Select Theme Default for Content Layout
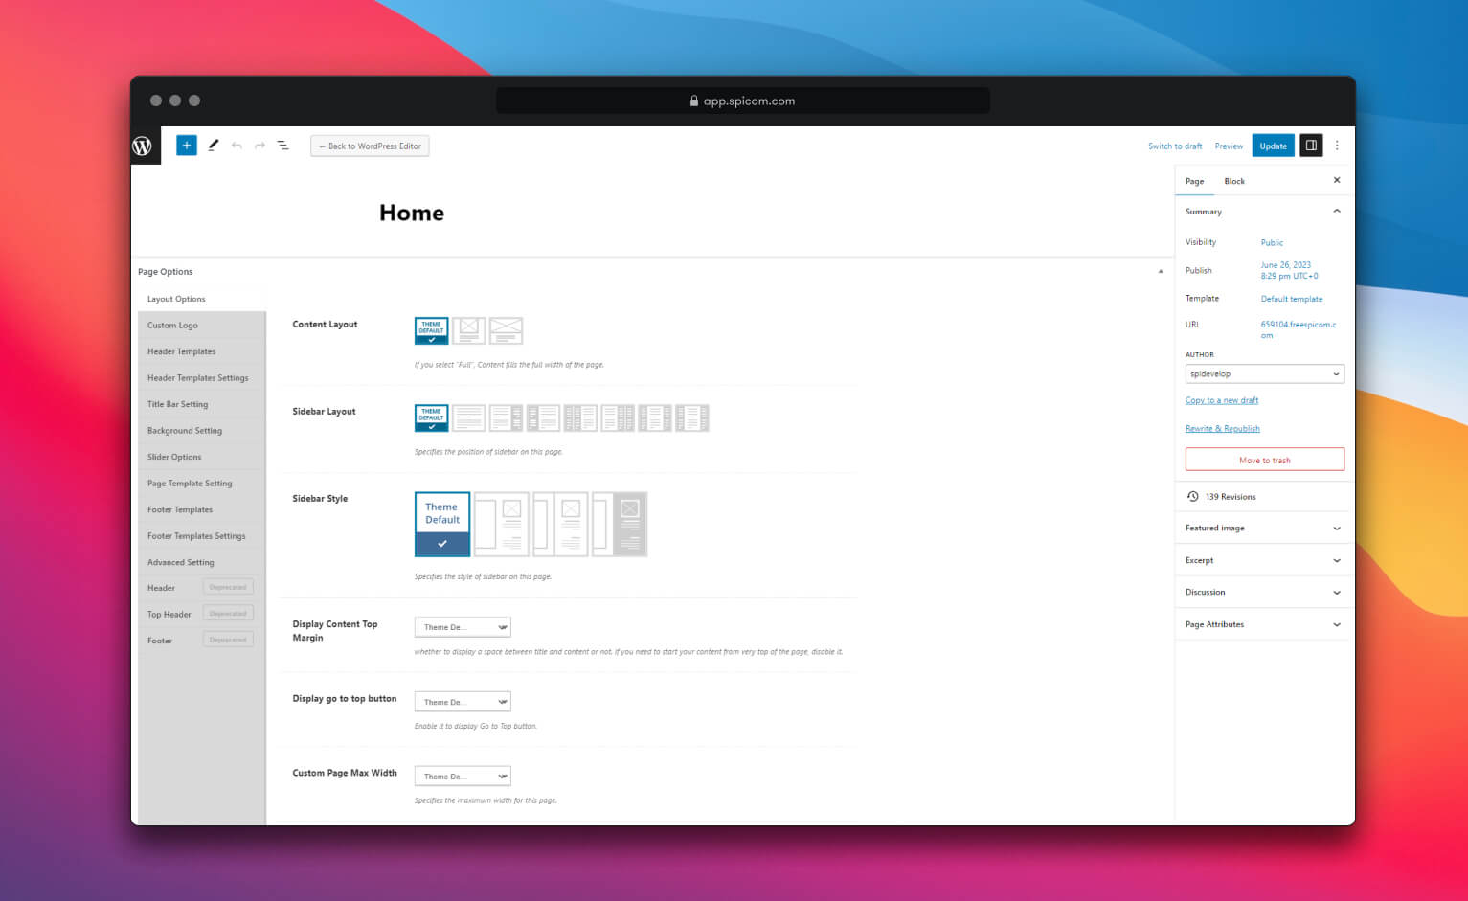 point(431,330)
